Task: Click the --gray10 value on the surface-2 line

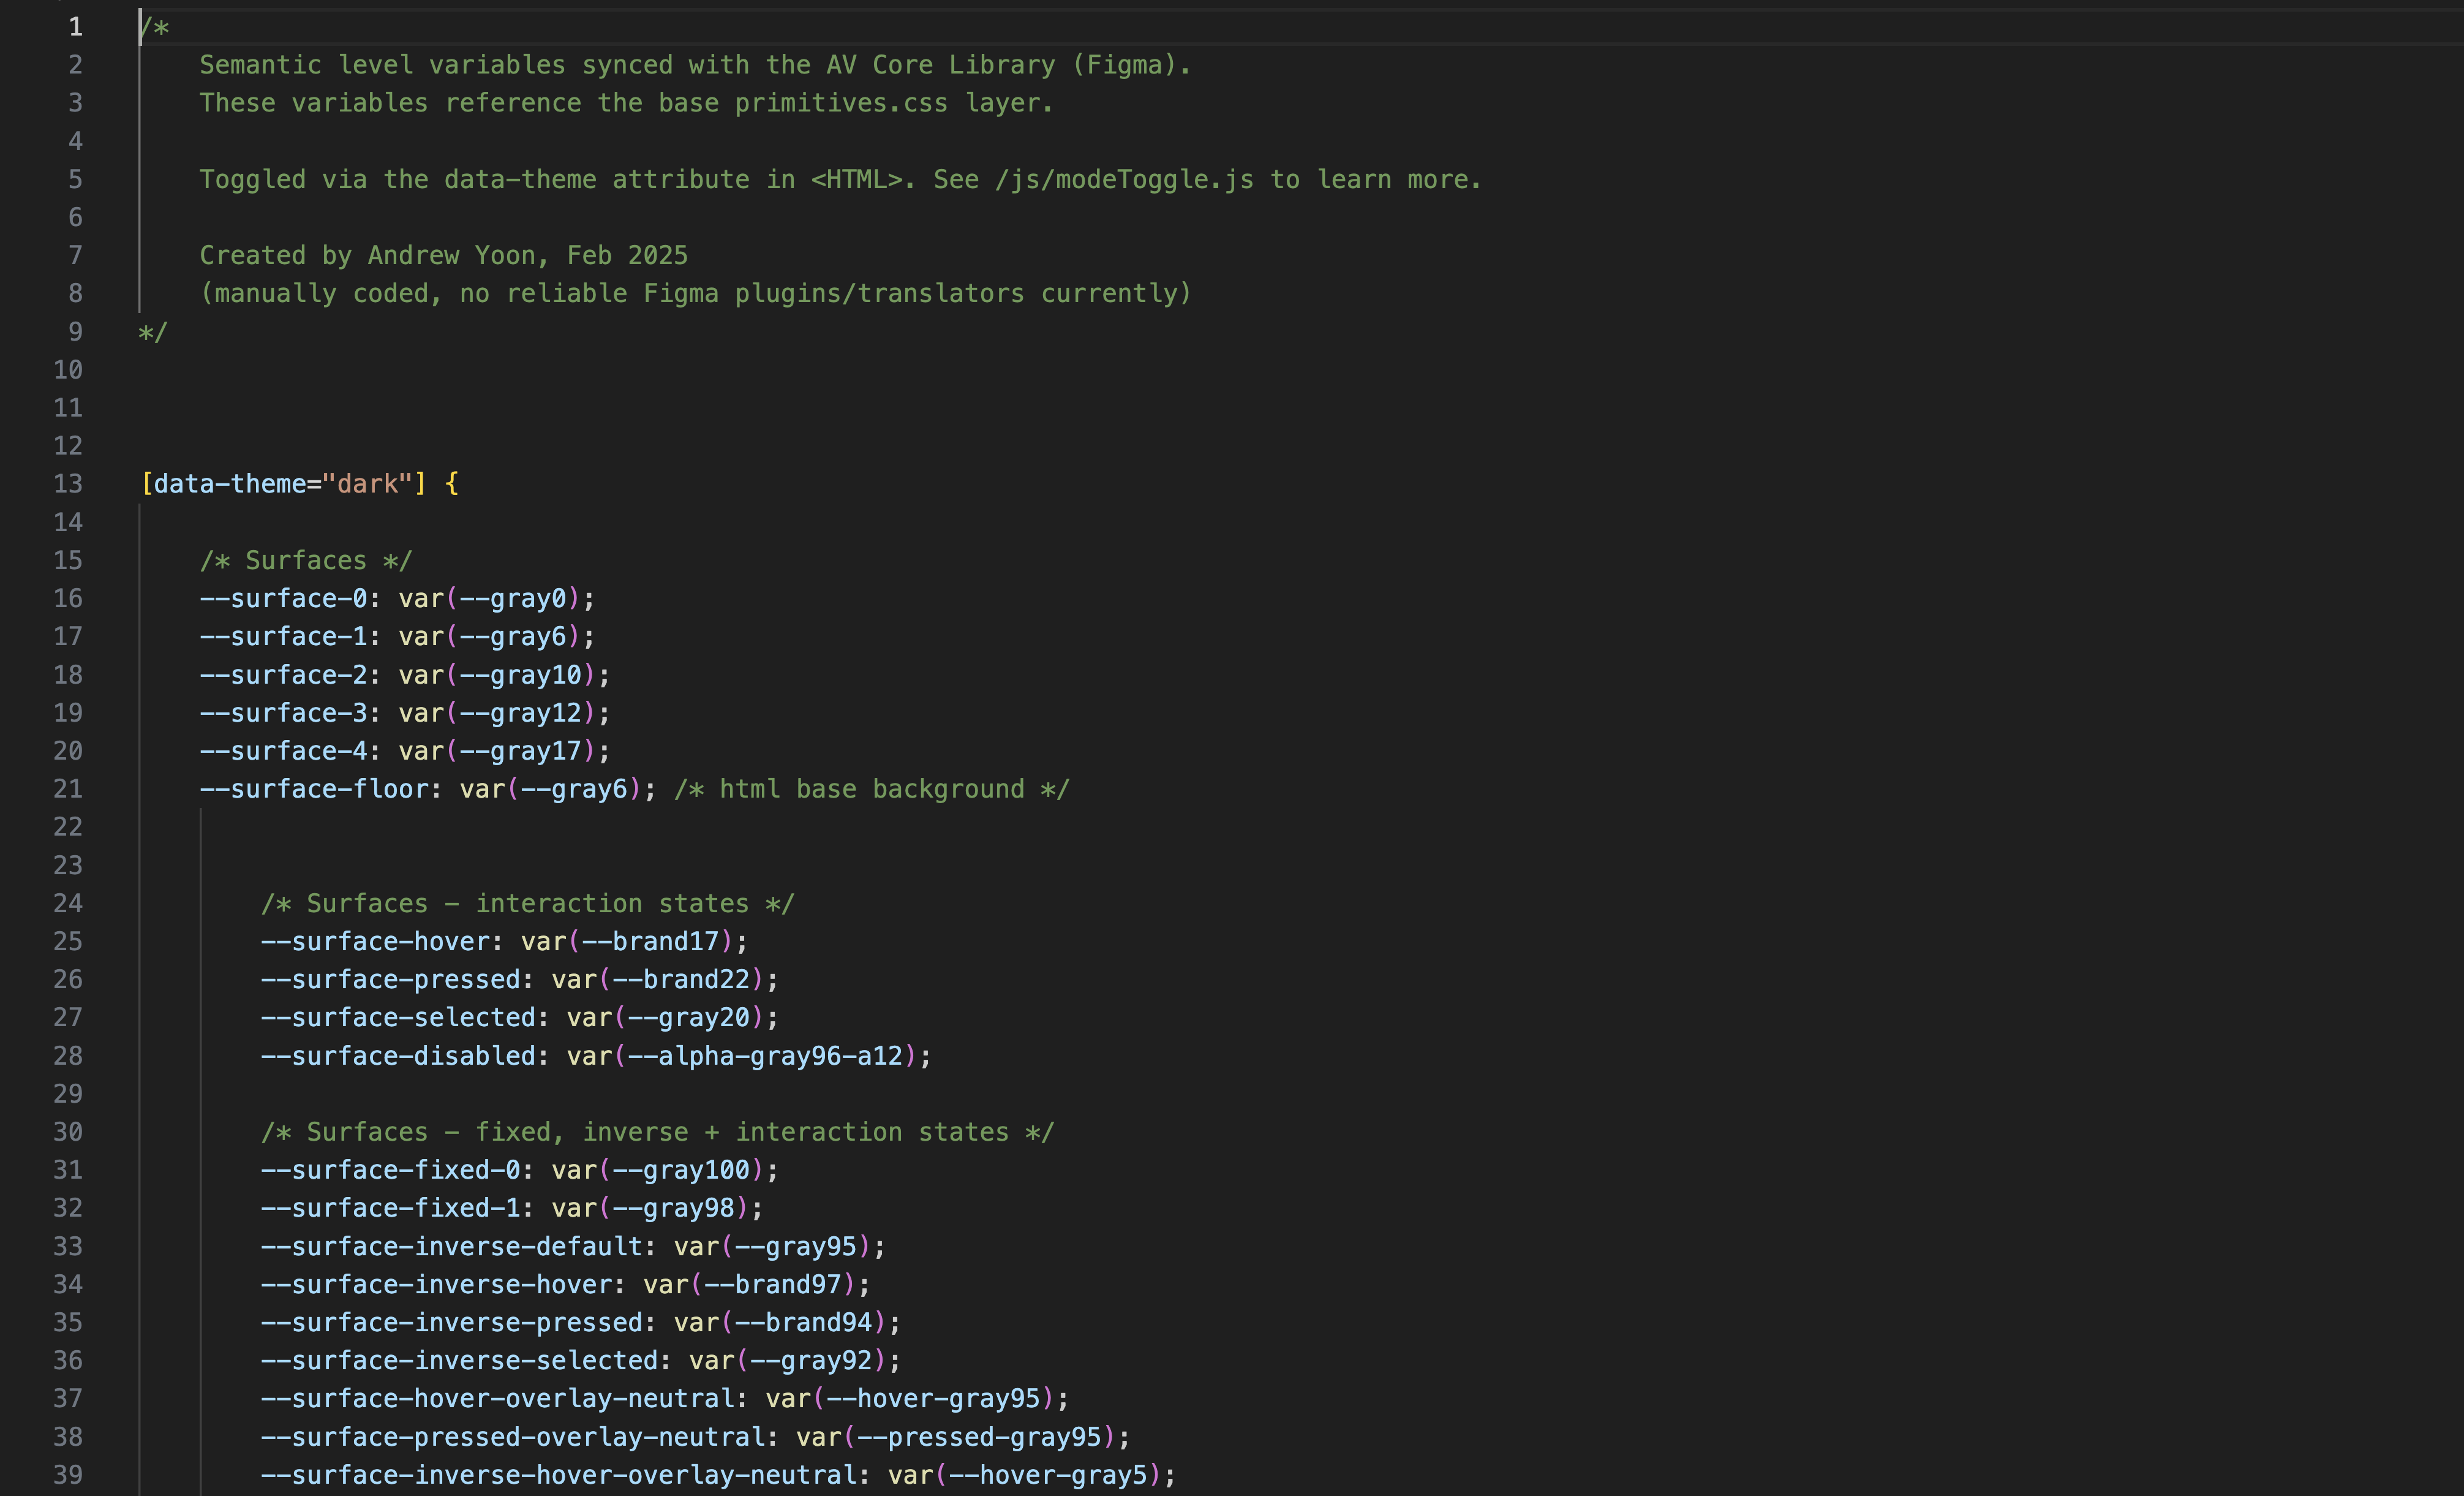Action: [x=520, y=675]
